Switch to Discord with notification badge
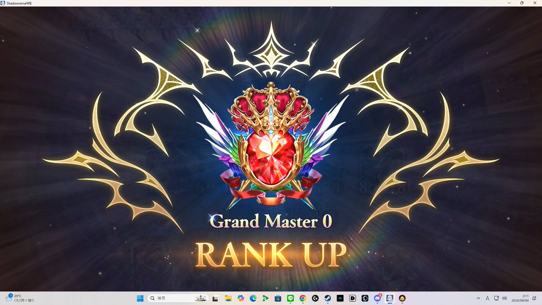542x305 pixels. [378, 298]
